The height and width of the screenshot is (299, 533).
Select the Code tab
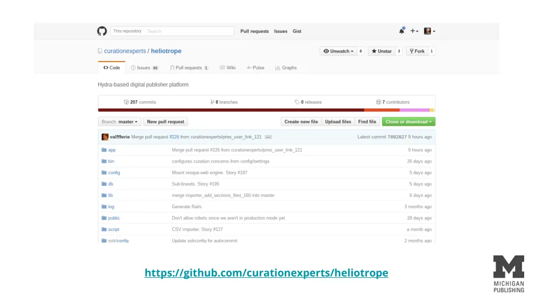(x=111, y=68)
